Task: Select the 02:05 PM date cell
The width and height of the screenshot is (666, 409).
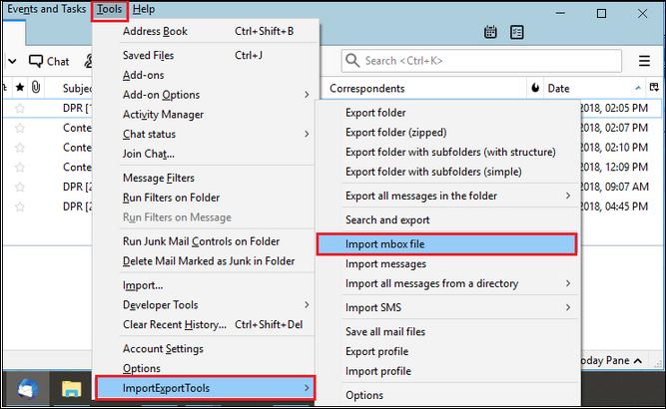Action: pos(614,108)
